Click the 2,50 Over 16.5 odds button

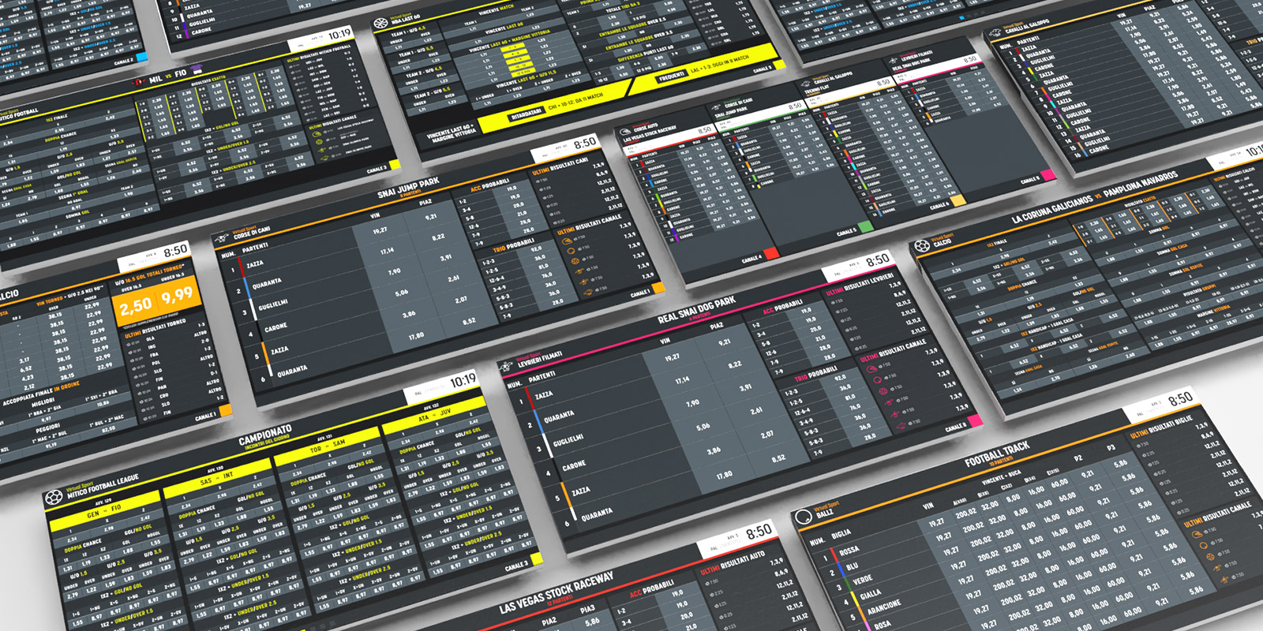click(x=136, y=306)
